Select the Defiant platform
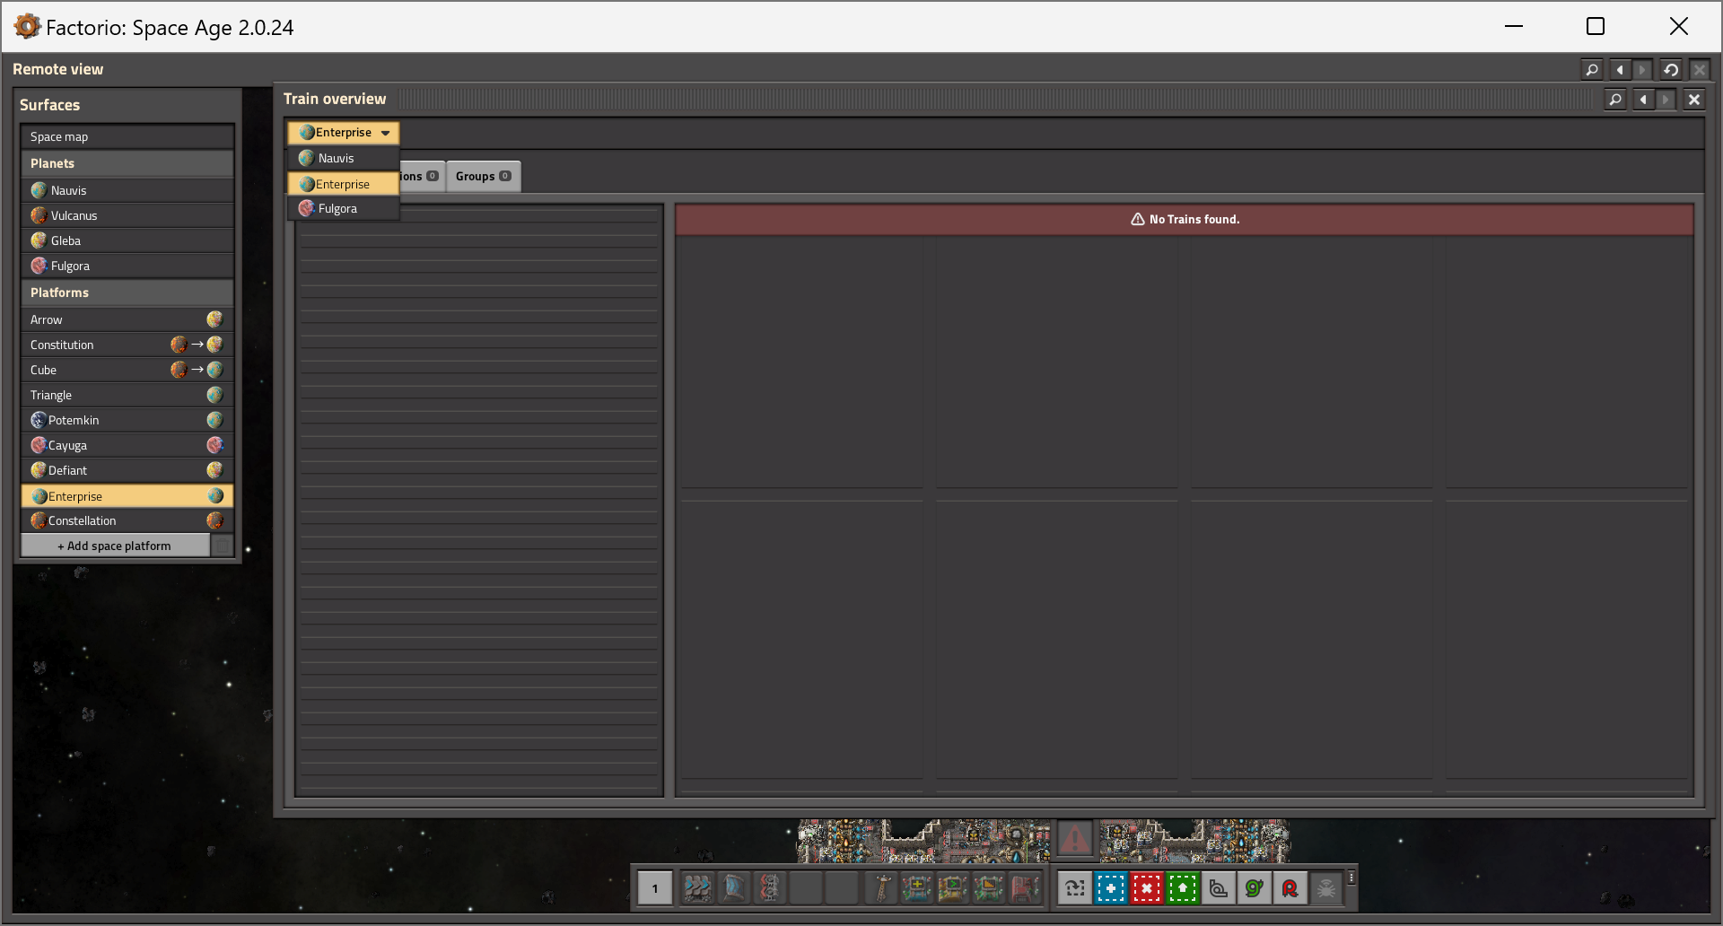The width and height of the screenshot is (1723, 926). click(x=127, y=470)
